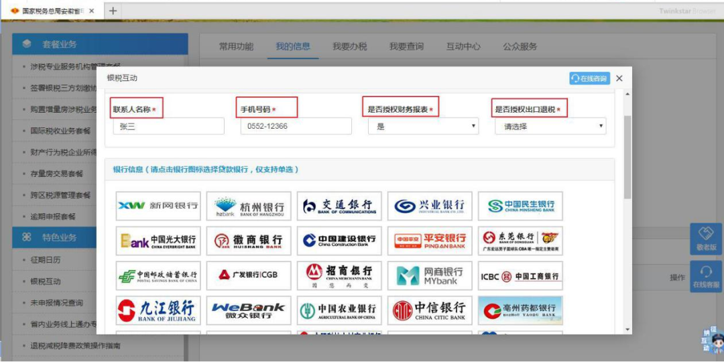The width and height of the screenshot is (724, 362).
Task: Switch to the 我的信息 tab
Action: coord(293,47)
